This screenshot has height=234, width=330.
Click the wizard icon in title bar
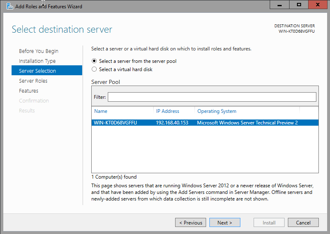[9, 6]
